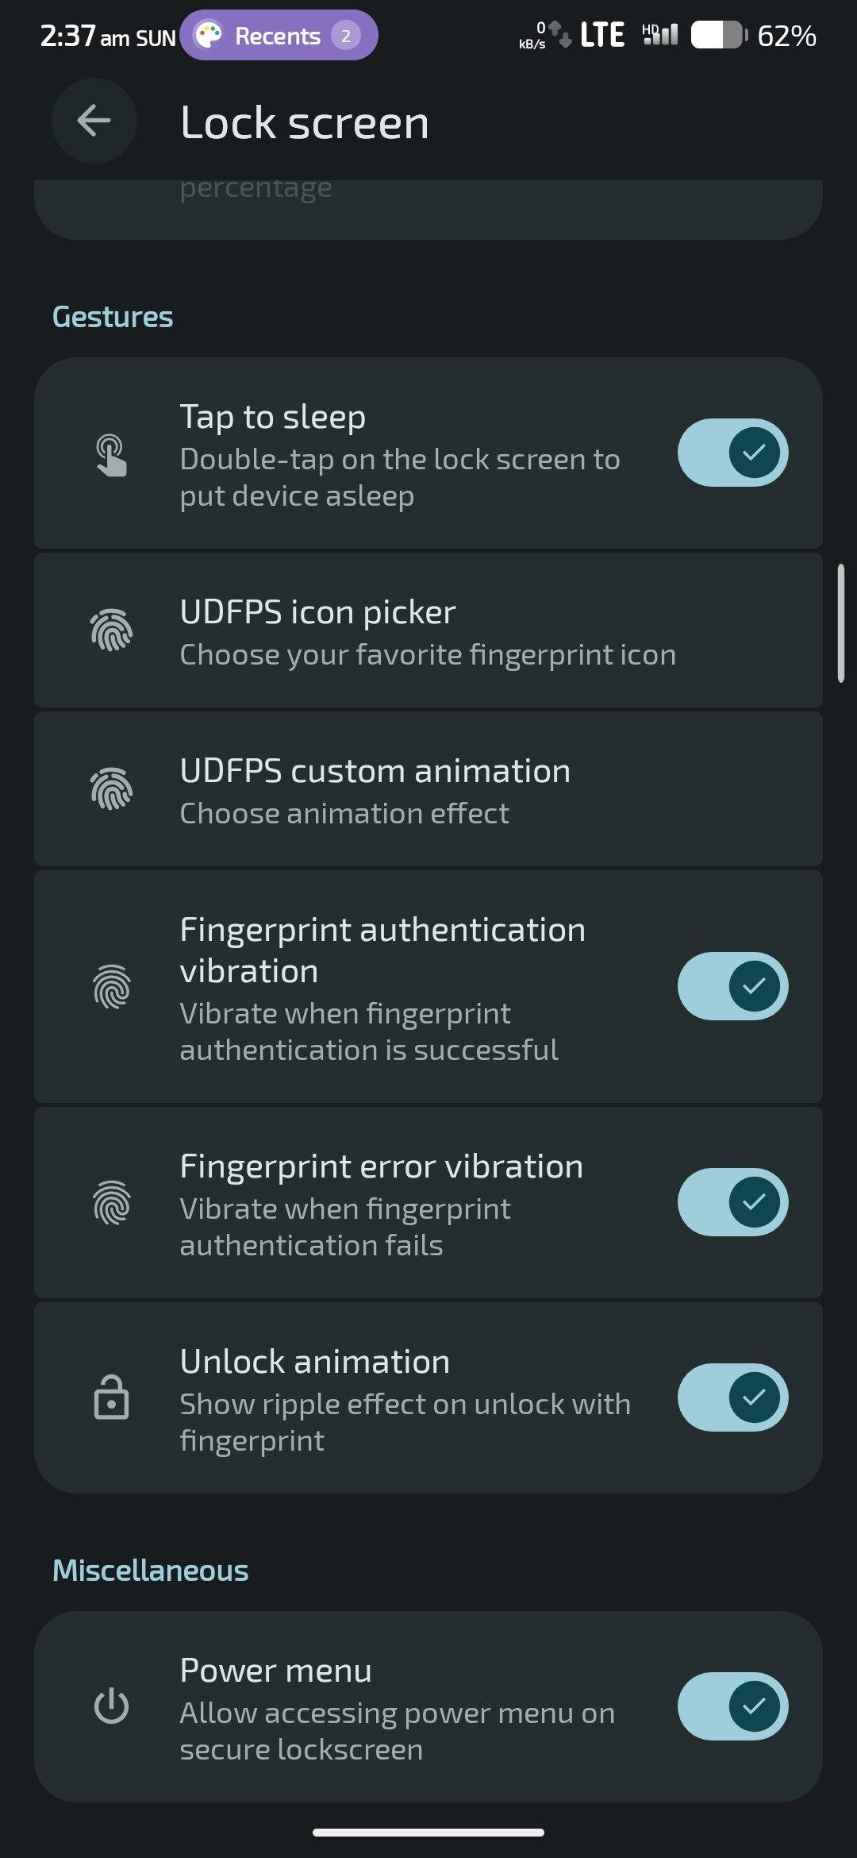Disable Fingerprint error vibration switch
This screenshot has width=857, height=1858.
point(732,1202)
